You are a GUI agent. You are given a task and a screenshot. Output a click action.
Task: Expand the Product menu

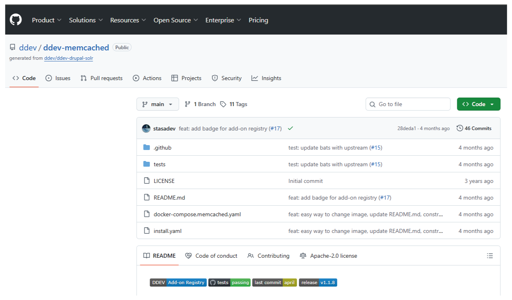47,20
